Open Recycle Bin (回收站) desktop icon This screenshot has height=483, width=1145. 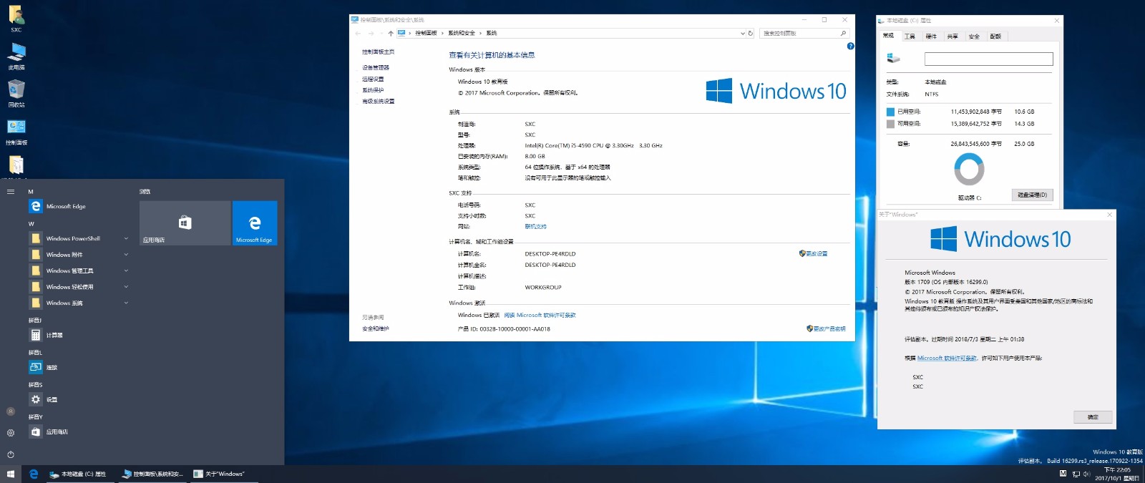[x=16, y=94]
